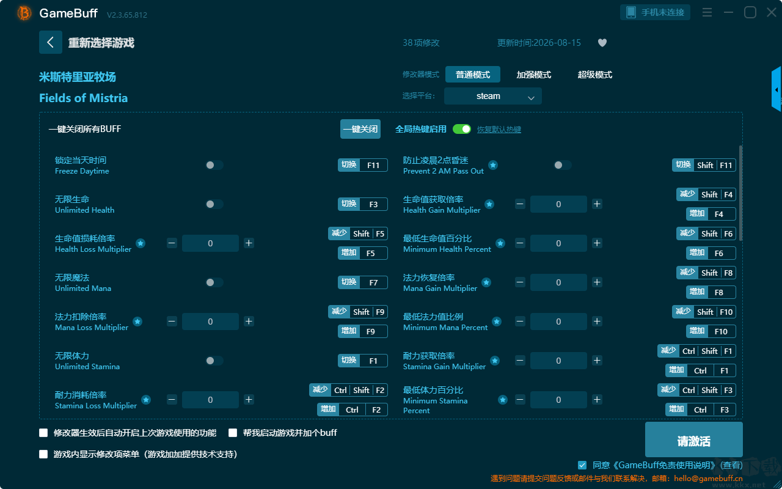Click the GameBuff logo icon
Screen dimensions: 782x489
[x=24, y=13]
